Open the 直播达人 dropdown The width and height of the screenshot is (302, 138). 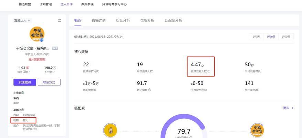coord(22,20)
